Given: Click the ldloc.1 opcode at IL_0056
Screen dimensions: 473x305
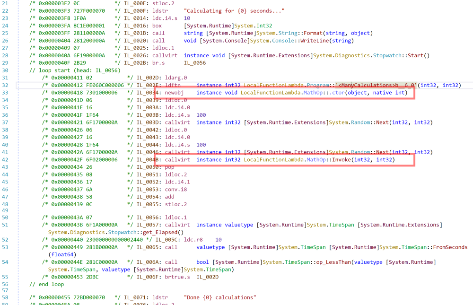Looking at the screenshot, I should tap(176, 217).
